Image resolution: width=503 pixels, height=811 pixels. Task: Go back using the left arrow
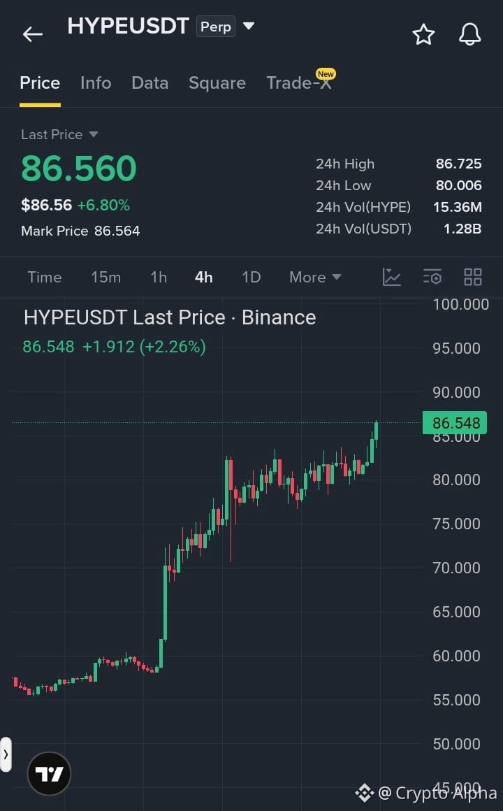(33, 34)
